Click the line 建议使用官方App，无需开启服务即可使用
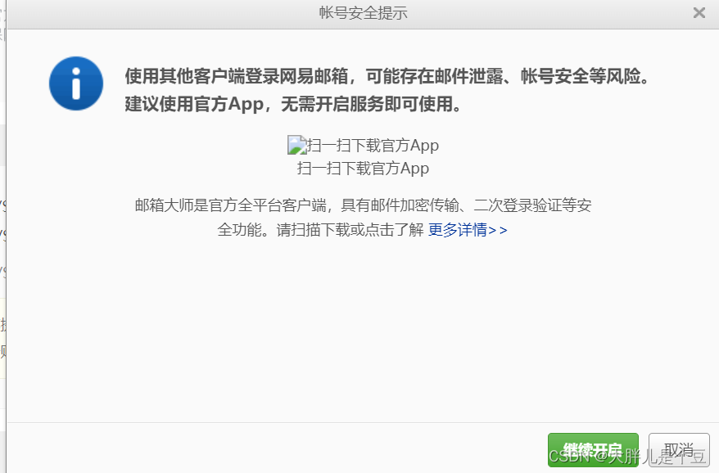 point(293,104)
